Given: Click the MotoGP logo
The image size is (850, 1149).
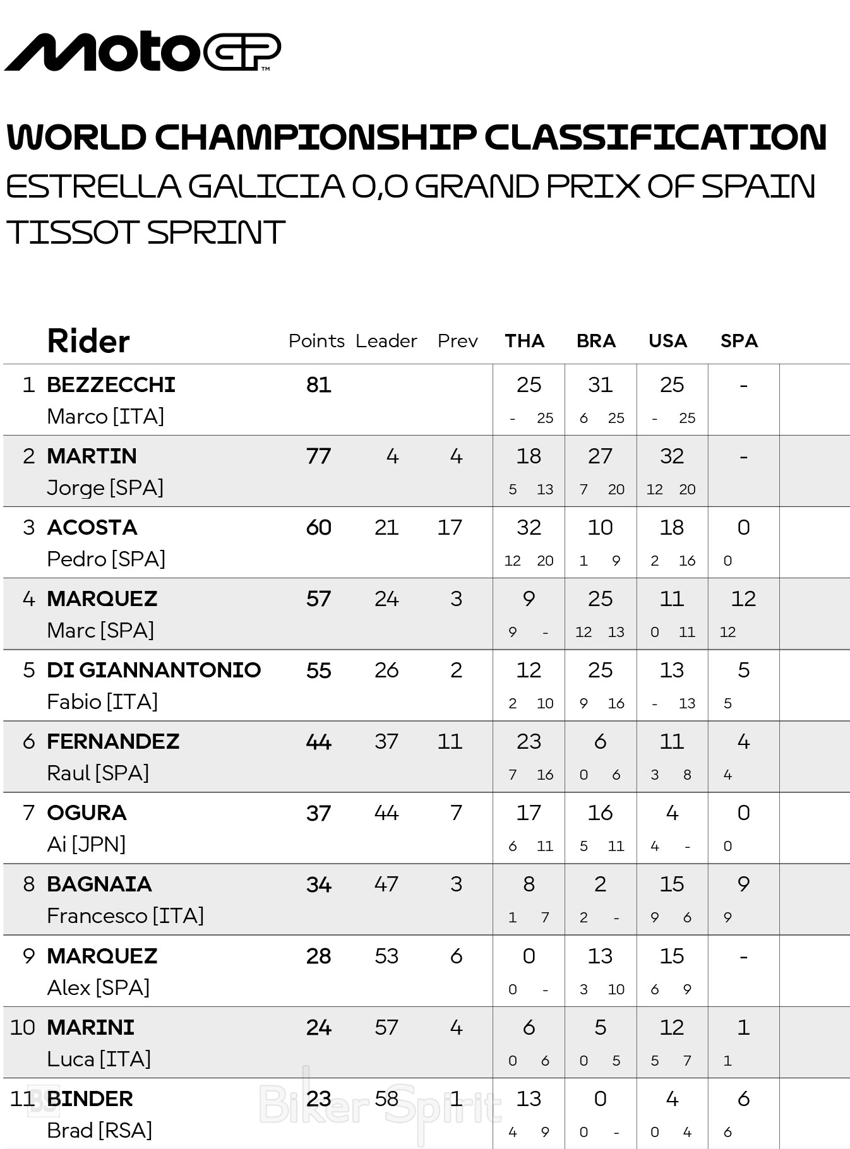Looking at the screenshot, I should click(142, 51).
